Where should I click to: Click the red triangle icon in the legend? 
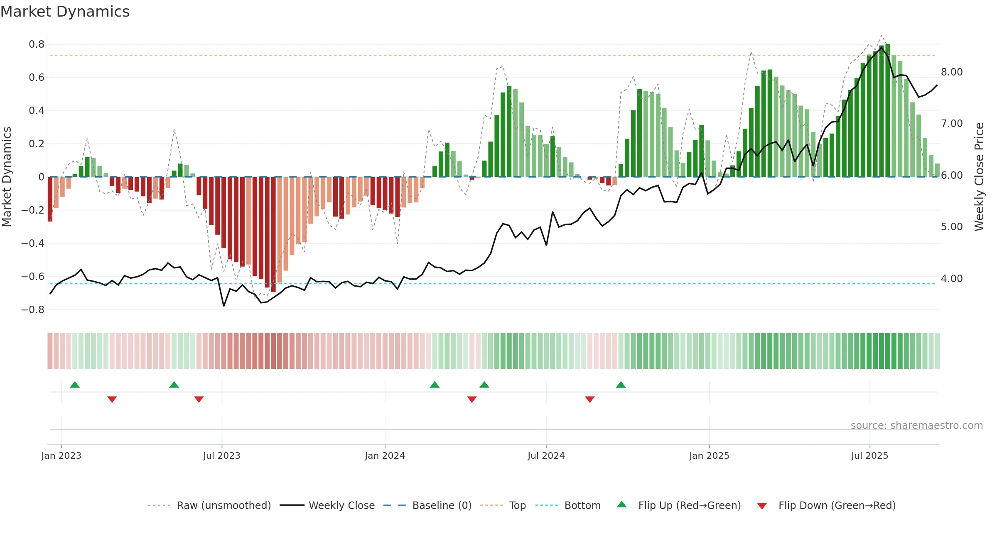762,506
